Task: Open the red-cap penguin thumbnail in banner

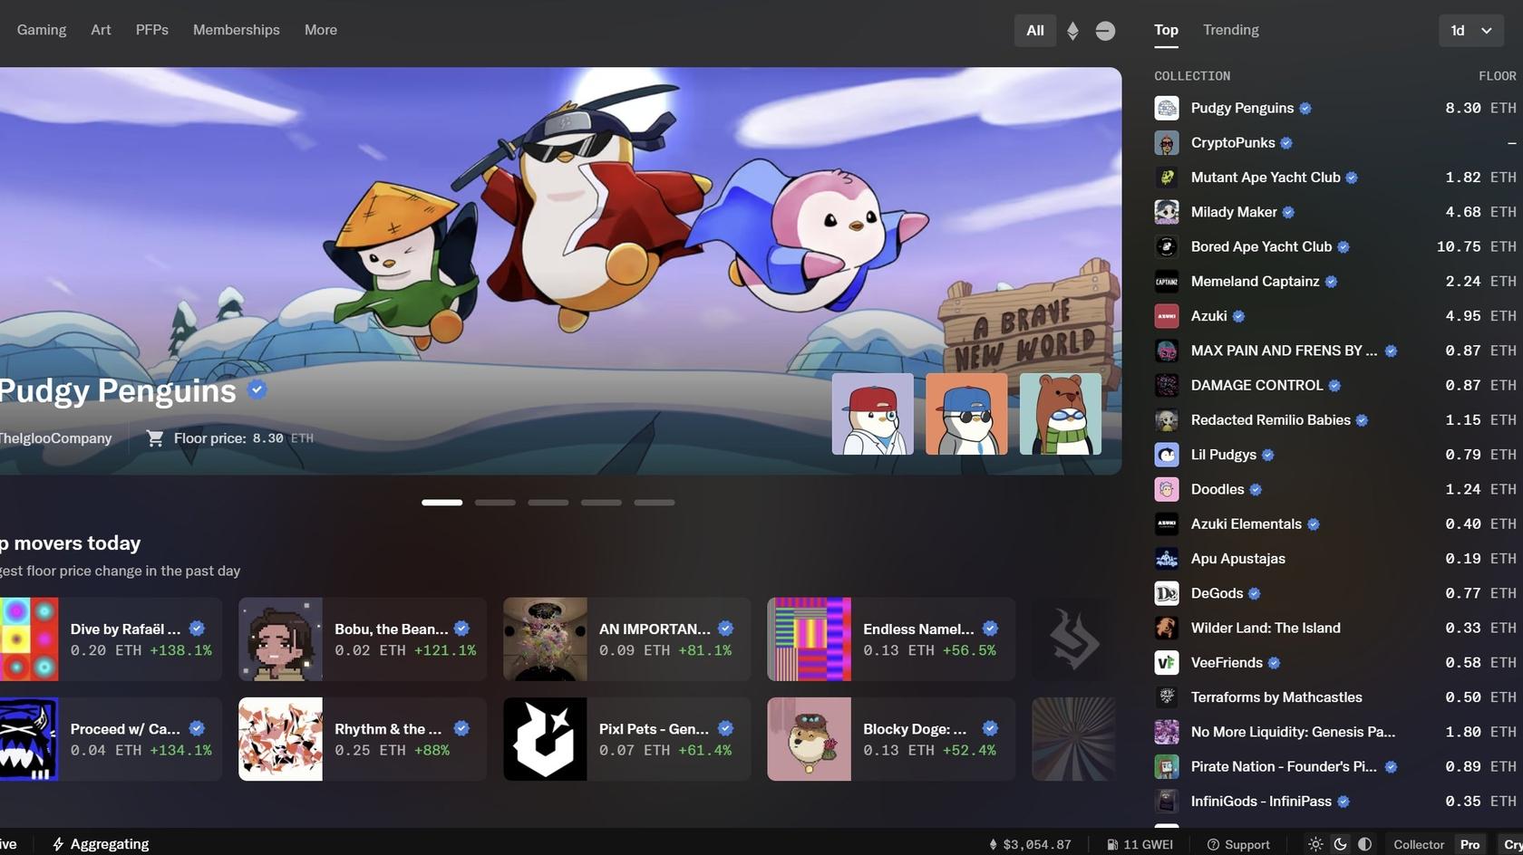Action: [x=873, y=414]
